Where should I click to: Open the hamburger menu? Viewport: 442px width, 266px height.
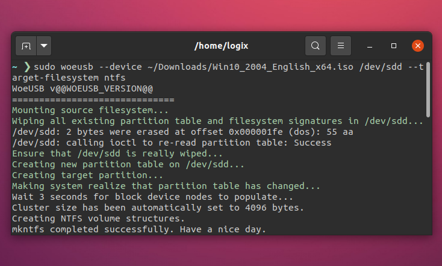click(x=340, y=46)
